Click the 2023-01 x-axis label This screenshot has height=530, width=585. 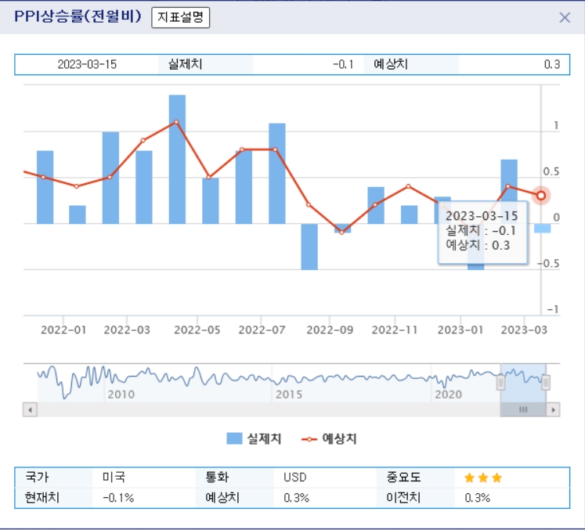(x=460, y=330)
